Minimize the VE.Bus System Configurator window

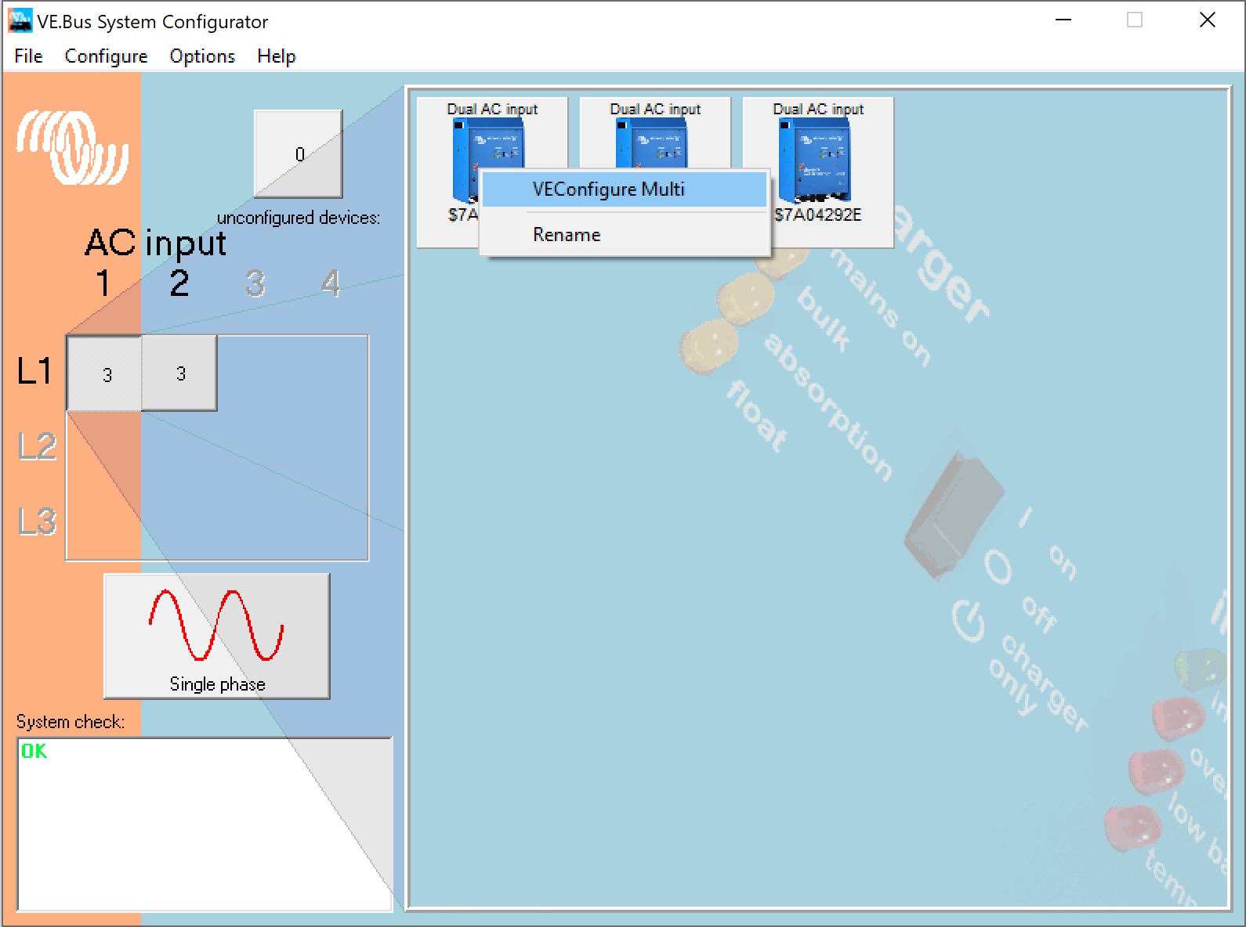point(1063,20)
